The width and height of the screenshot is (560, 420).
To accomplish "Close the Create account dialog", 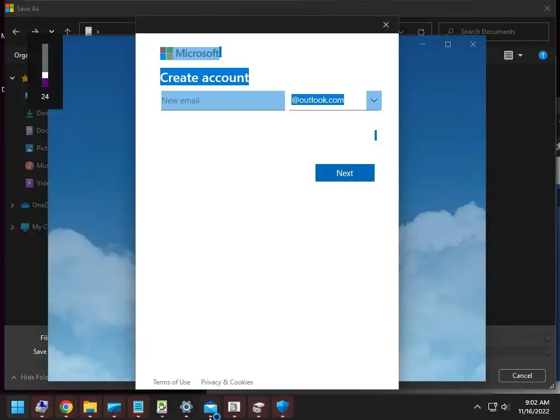I will (386, 25).
